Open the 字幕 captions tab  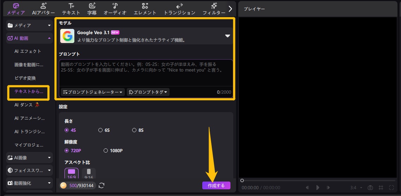pos(92,9)
